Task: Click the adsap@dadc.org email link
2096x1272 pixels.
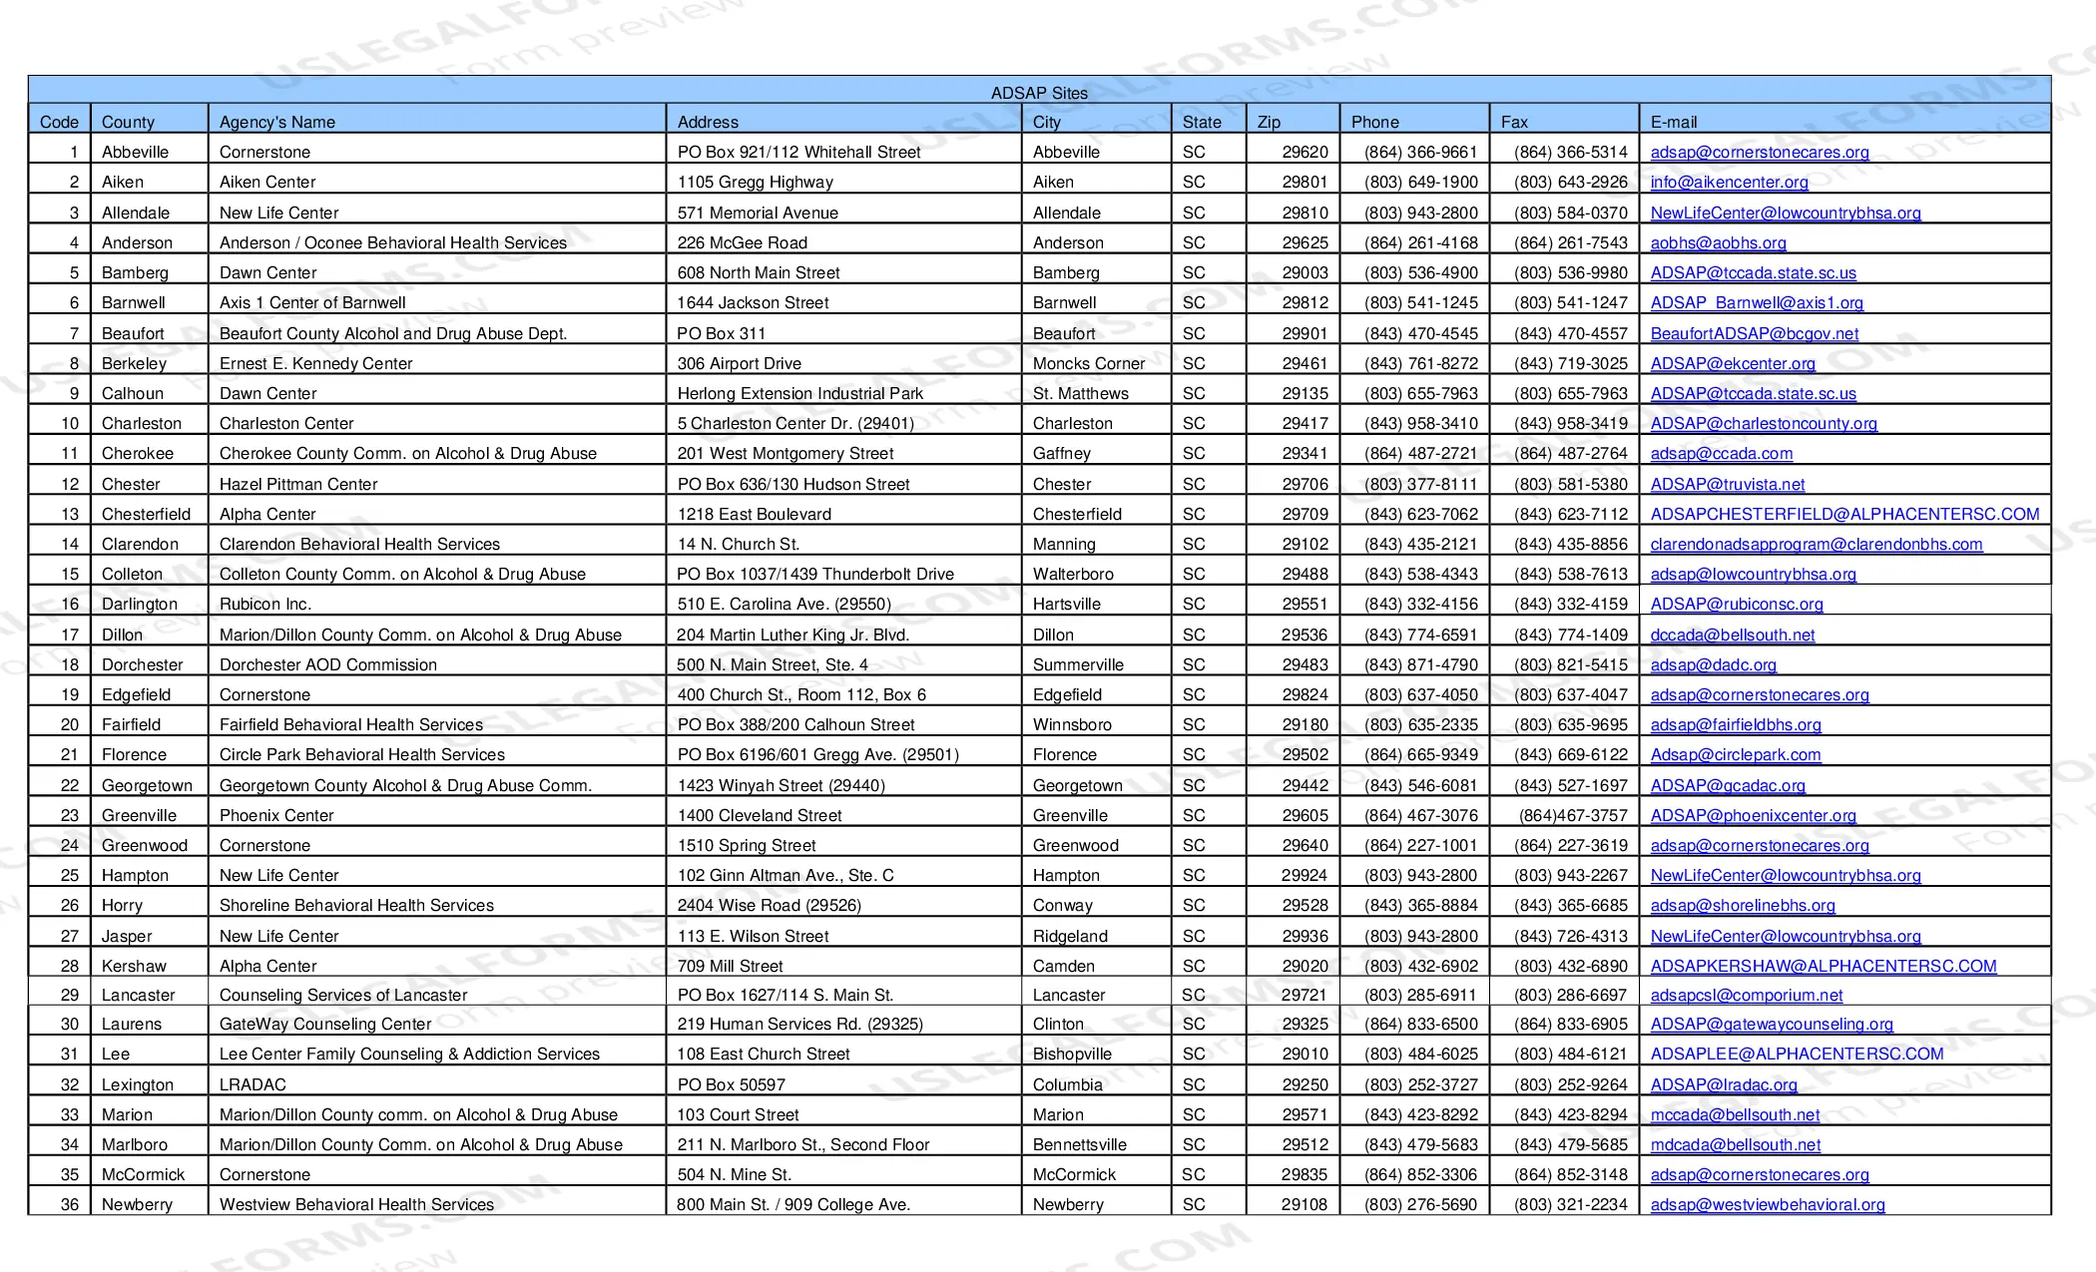Action: pyautogui.click(x=1714, y=664)
